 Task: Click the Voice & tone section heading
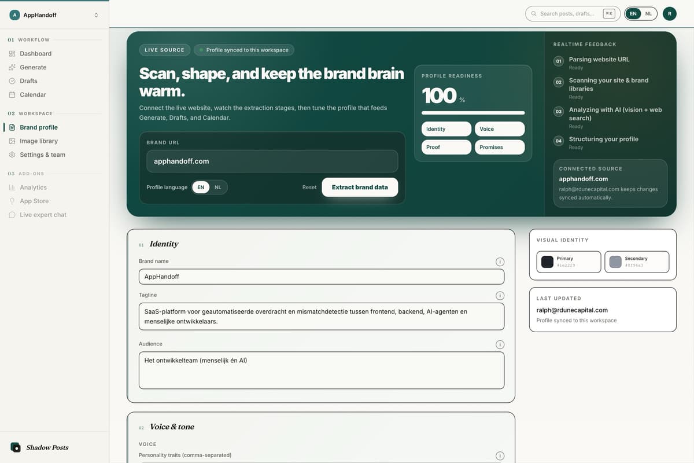(x=172, y=427)
